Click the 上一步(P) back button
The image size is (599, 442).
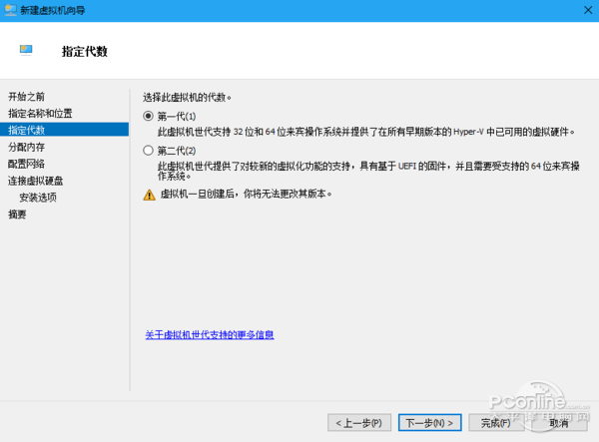tap(359, 422)
